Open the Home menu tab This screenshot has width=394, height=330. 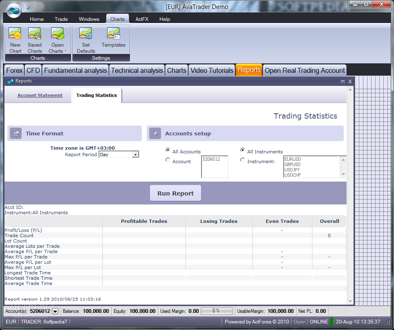point(37,19)
